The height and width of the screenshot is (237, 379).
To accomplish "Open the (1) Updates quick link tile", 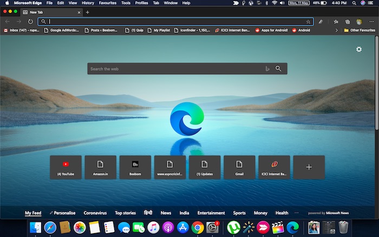I will [x=205, y=167].
